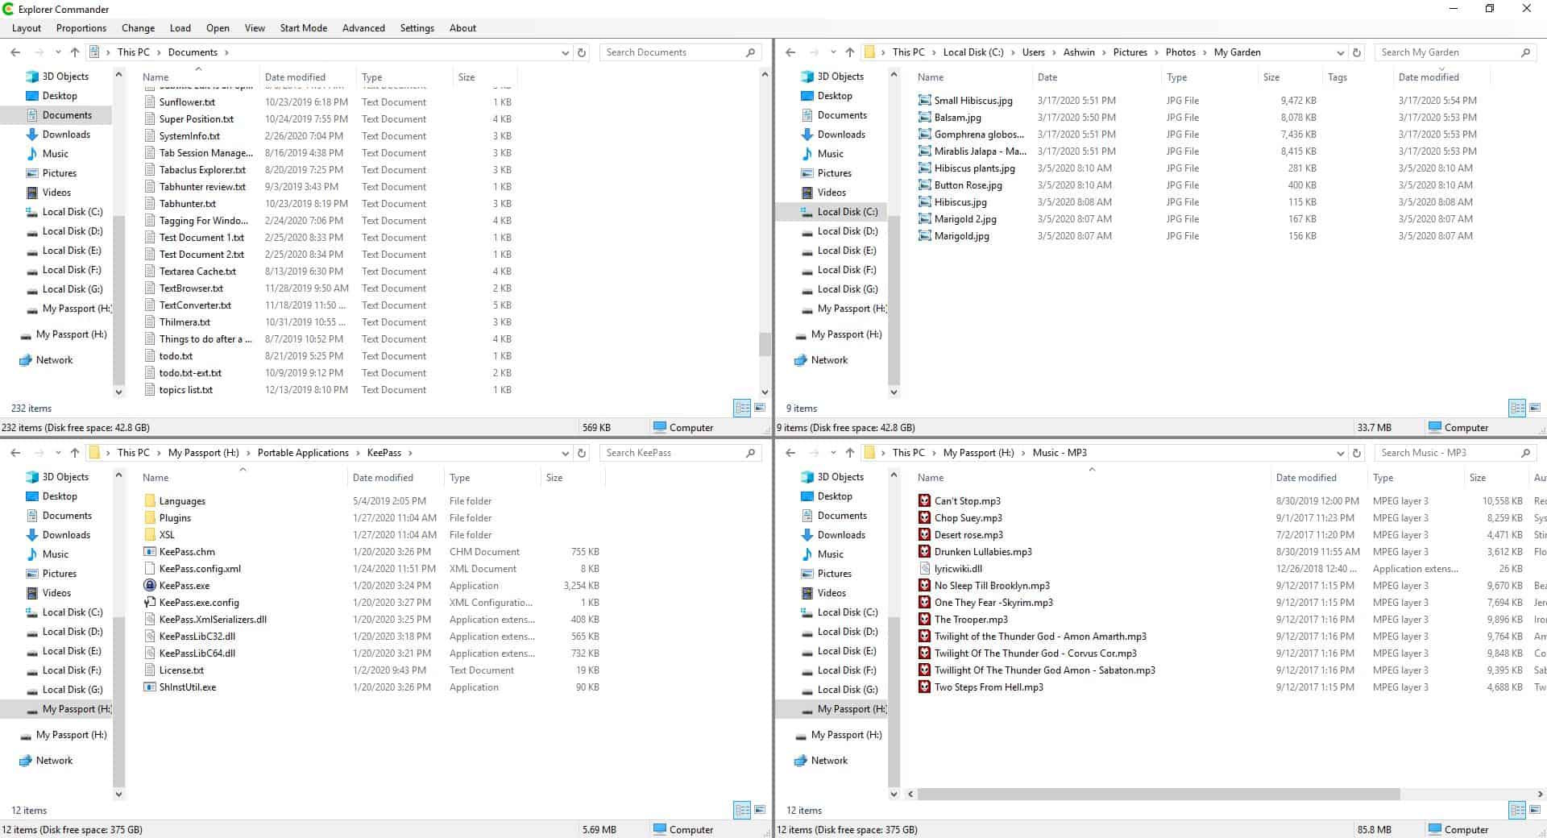Expand Documents address bar history dropdown
Viewport: 1547px width, 838px height.
[x=565, y=52]
